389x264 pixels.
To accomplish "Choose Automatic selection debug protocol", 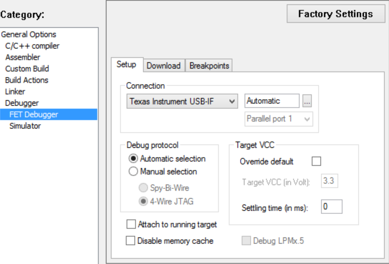I will click(x=133, y=159).
